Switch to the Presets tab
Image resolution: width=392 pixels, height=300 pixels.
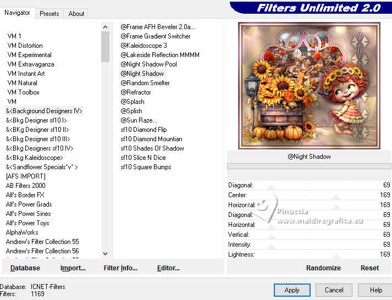pos(49,14)
